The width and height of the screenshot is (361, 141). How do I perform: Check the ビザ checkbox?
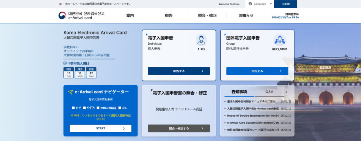pos(73,108)
